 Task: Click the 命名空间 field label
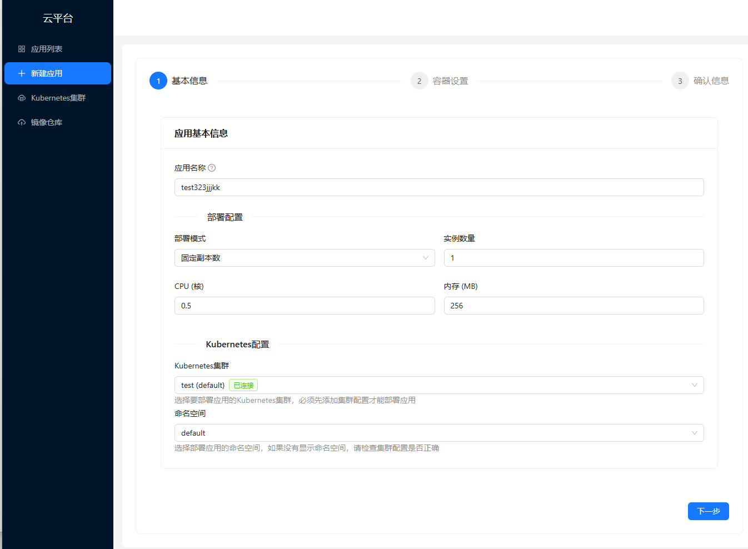click(190, 413)
